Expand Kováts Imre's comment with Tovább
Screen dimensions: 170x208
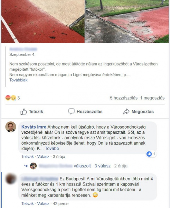[x=52, y=148]
